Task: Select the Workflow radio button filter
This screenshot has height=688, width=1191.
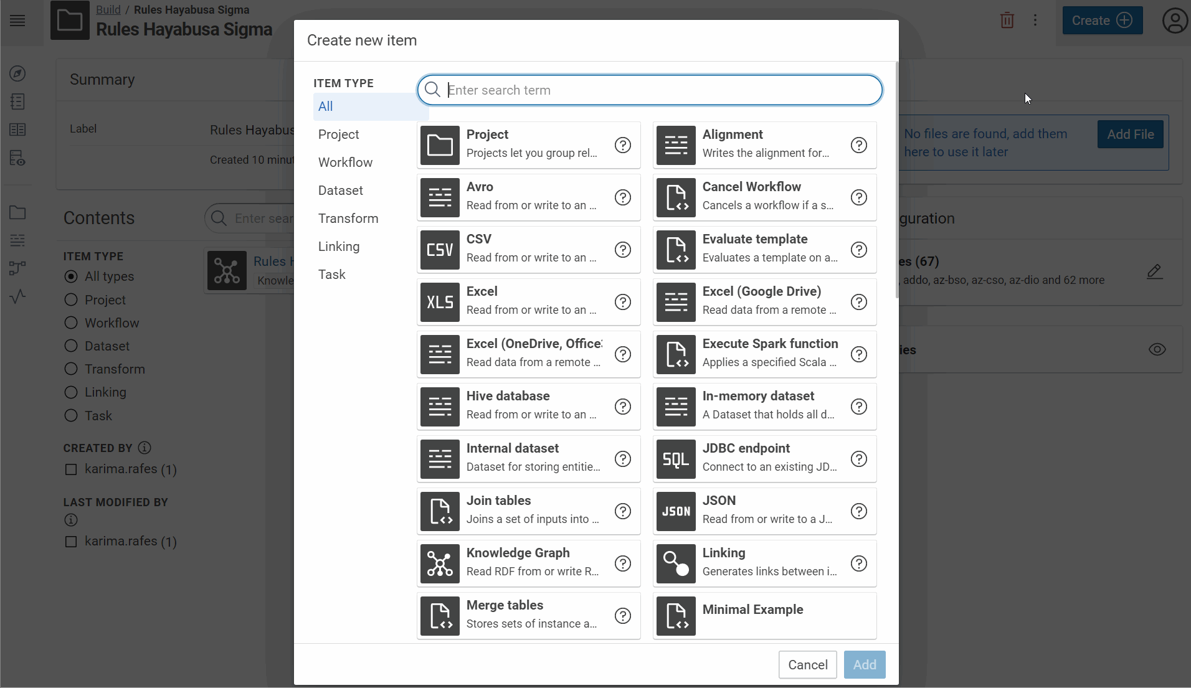Action: [x=71, y=323]
